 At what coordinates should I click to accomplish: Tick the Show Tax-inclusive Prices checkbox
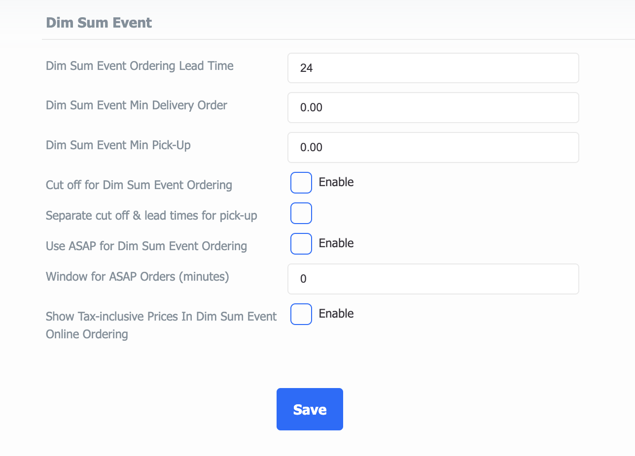click(301, 314)
